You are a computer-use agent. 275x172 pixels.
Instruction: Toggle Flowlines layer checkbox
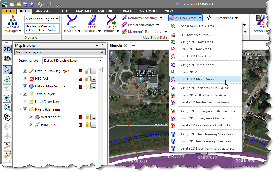click(31, 125)
